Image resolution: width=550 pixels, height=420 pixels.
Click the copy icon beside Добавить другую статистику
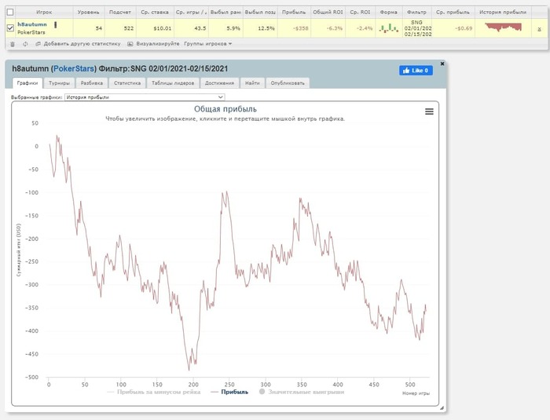click(38, 44)
